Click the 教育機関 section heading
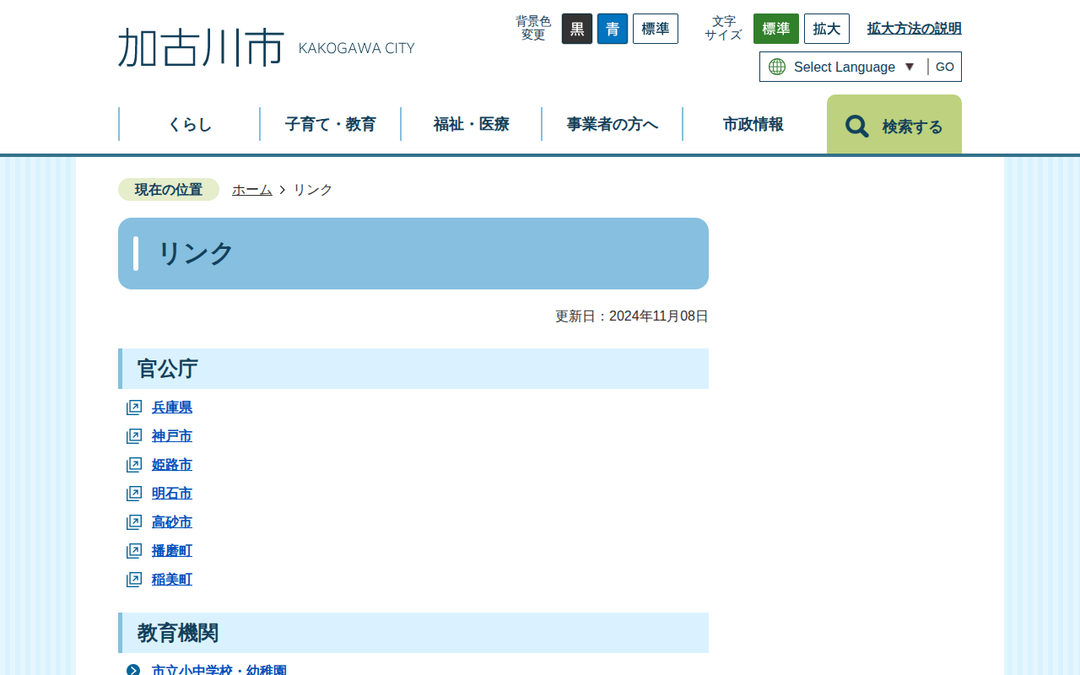 [413, 633]
